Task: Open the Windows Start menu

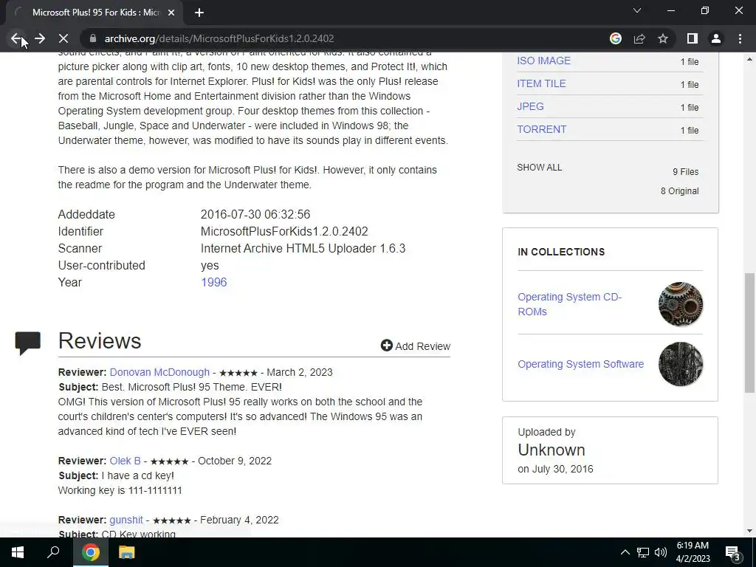Action: point(18,552)
